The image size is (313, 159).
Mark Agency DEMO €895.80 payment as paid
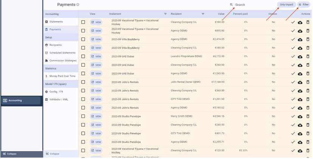(x=293, y=31)
